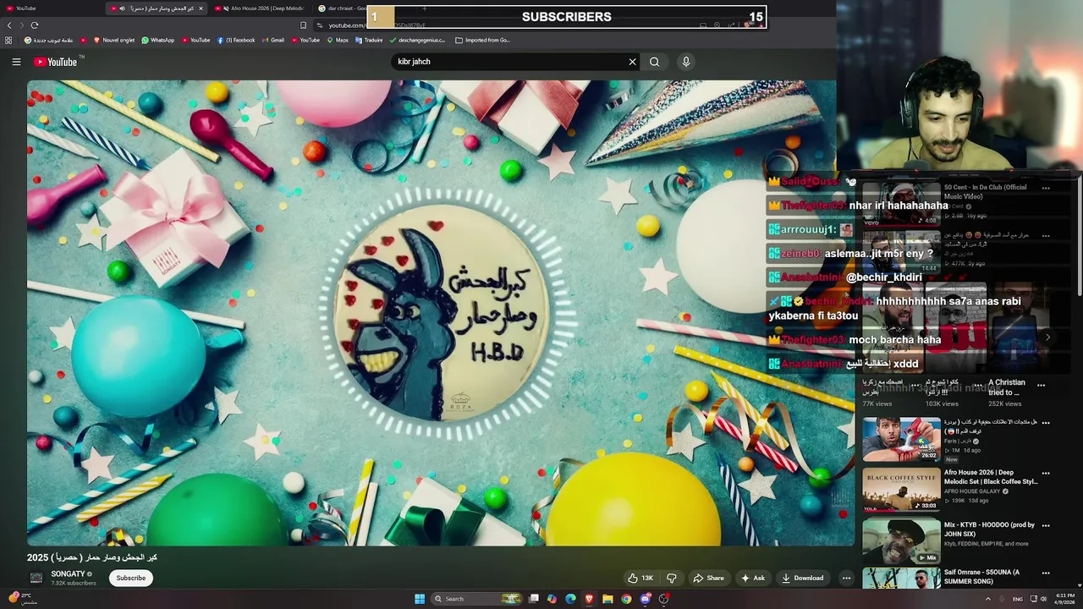Open the YouTube hamburger guide menu

pyautogui.click(x=16, y=62)
